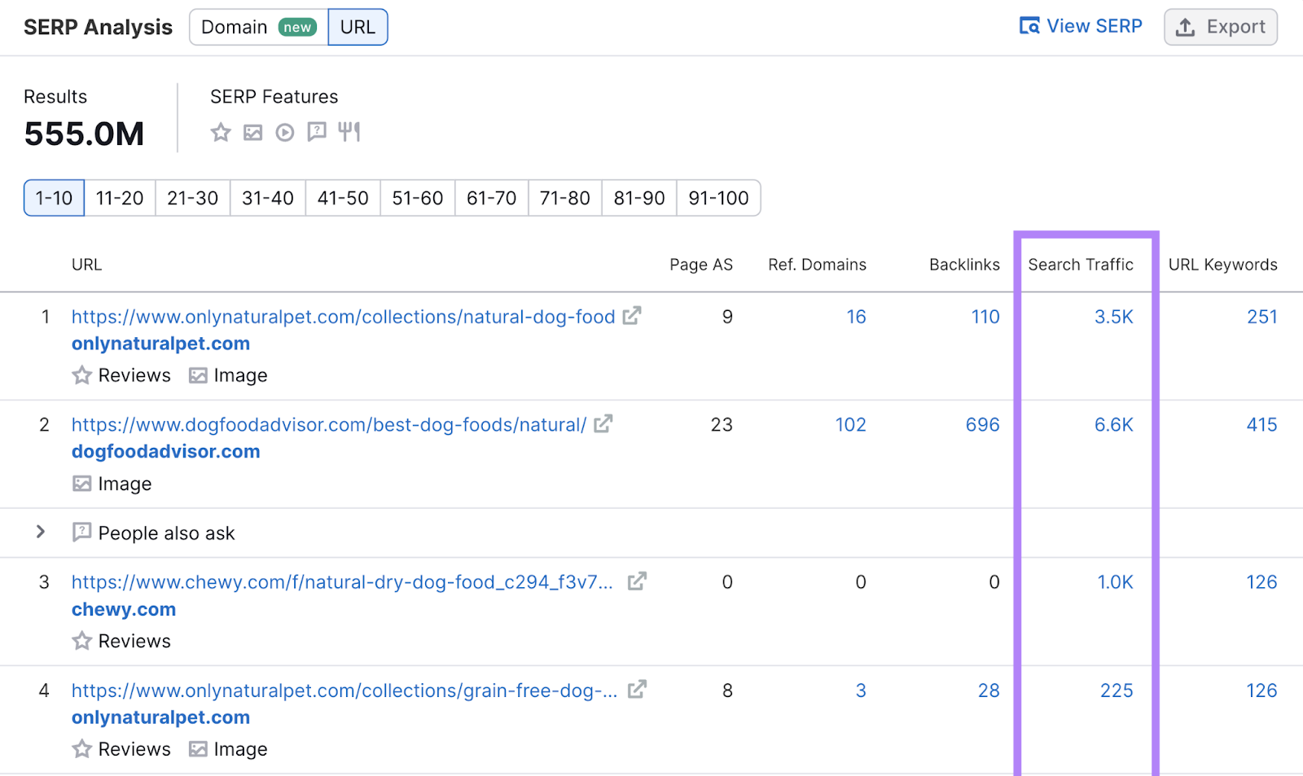
Task: Click Backlinks value 696
Action: tap(983, 425)
